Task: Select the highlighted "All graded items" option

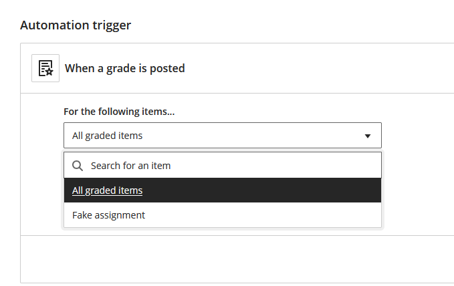Action: [x=222, y=190]
